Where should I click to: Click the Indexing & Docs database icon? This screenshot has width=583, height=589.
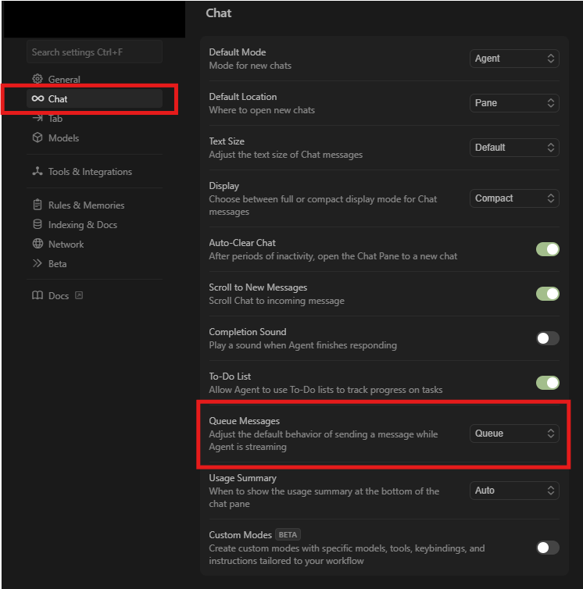38,224
